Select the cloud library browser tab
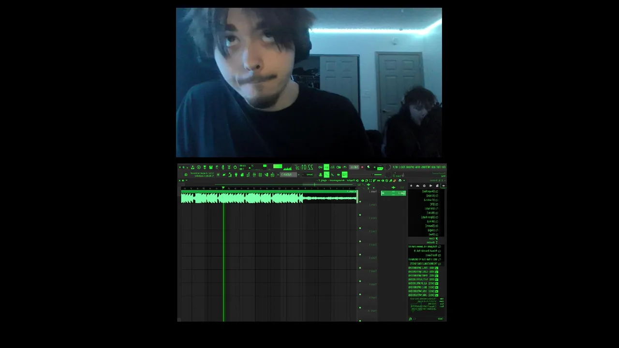 pyautogui.click(x=418, y=186)
